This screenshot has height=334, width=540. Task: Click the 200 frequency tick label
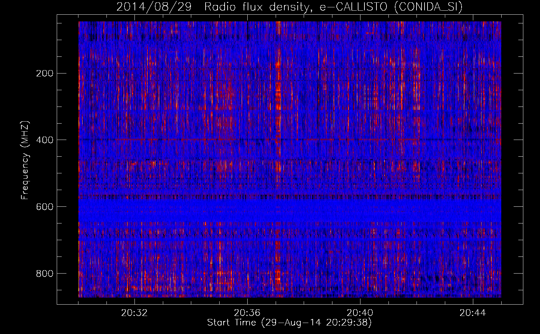[x=44, y=73]
